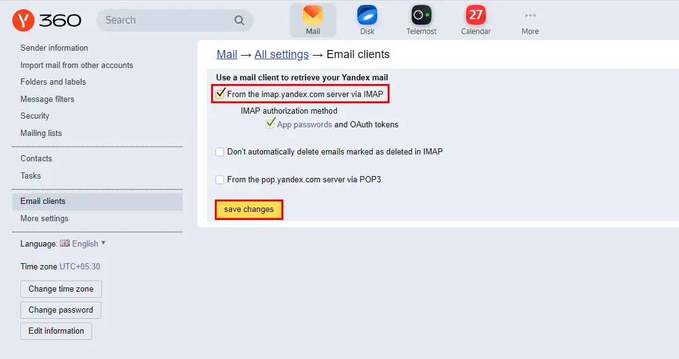Click the English language flag icon
The image size is (679, 359).
[65, 243]
